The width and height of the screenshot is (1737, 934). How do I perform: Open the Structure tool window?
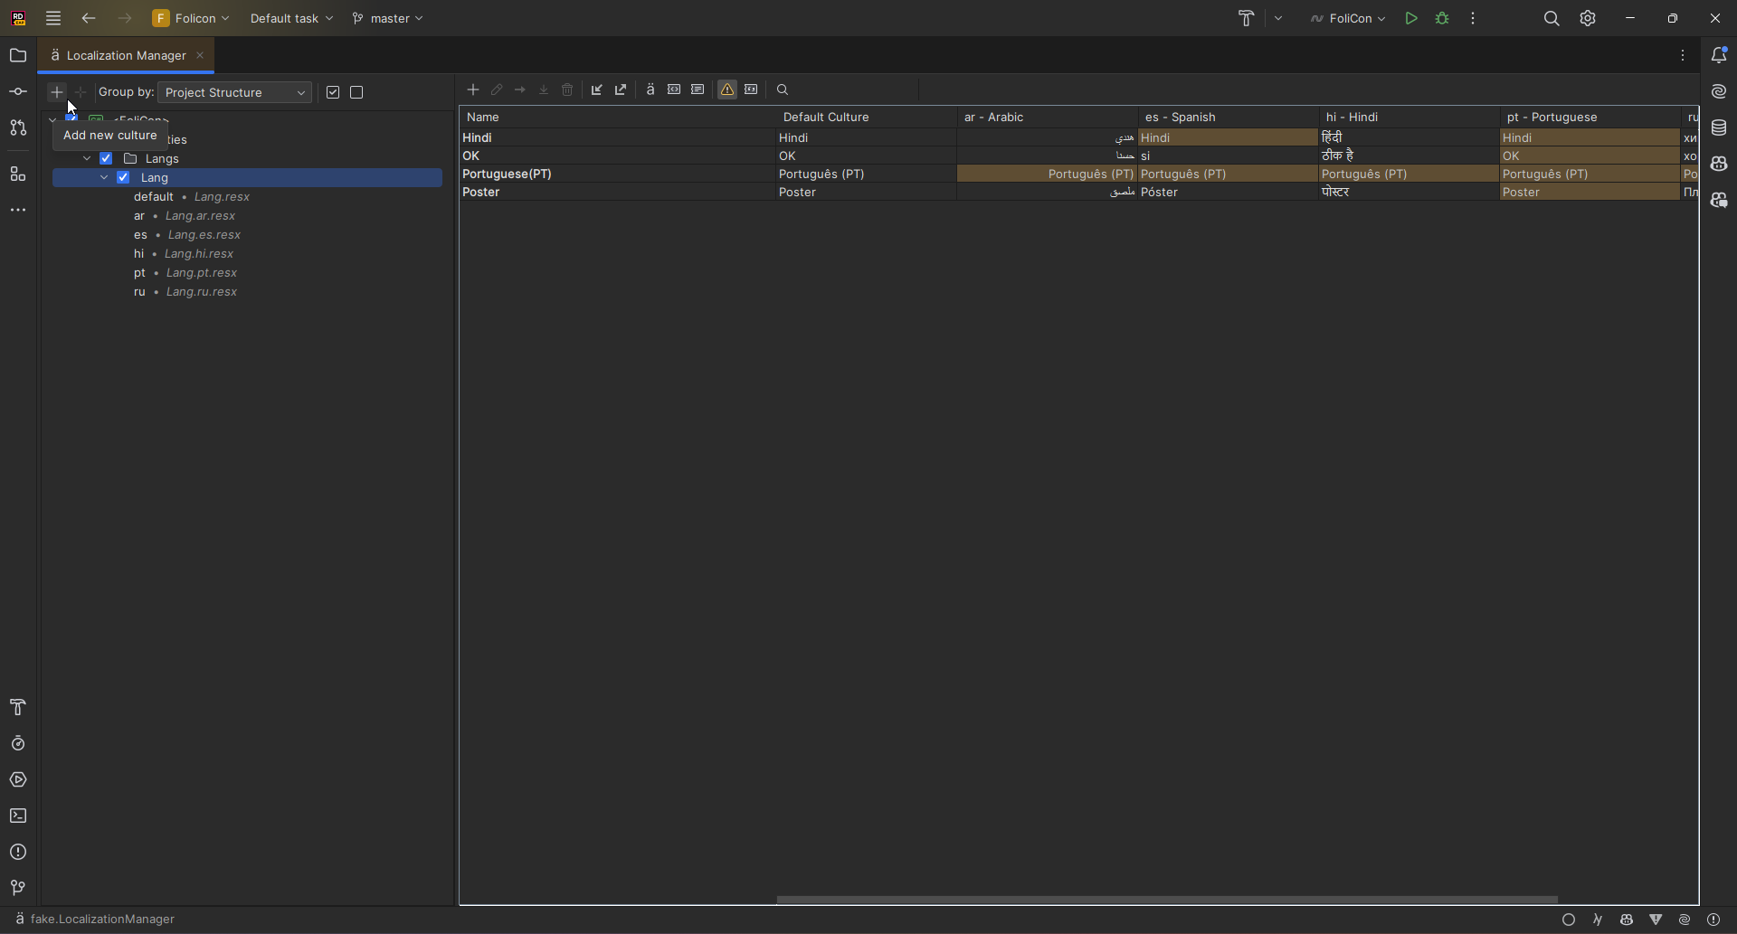[x=18, y=175]
